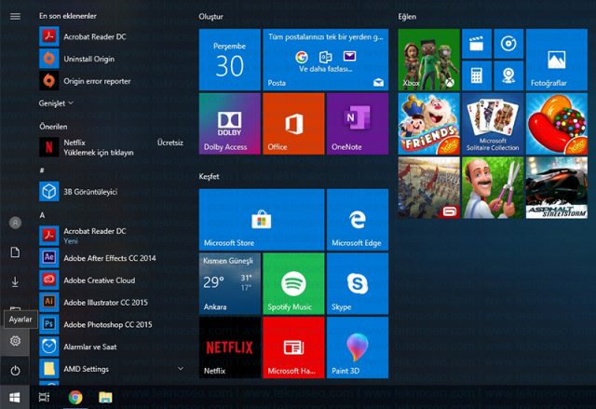Click the Keşfet group heading
596x409 pixels.
pyautogui.click(x=209, y=176)
